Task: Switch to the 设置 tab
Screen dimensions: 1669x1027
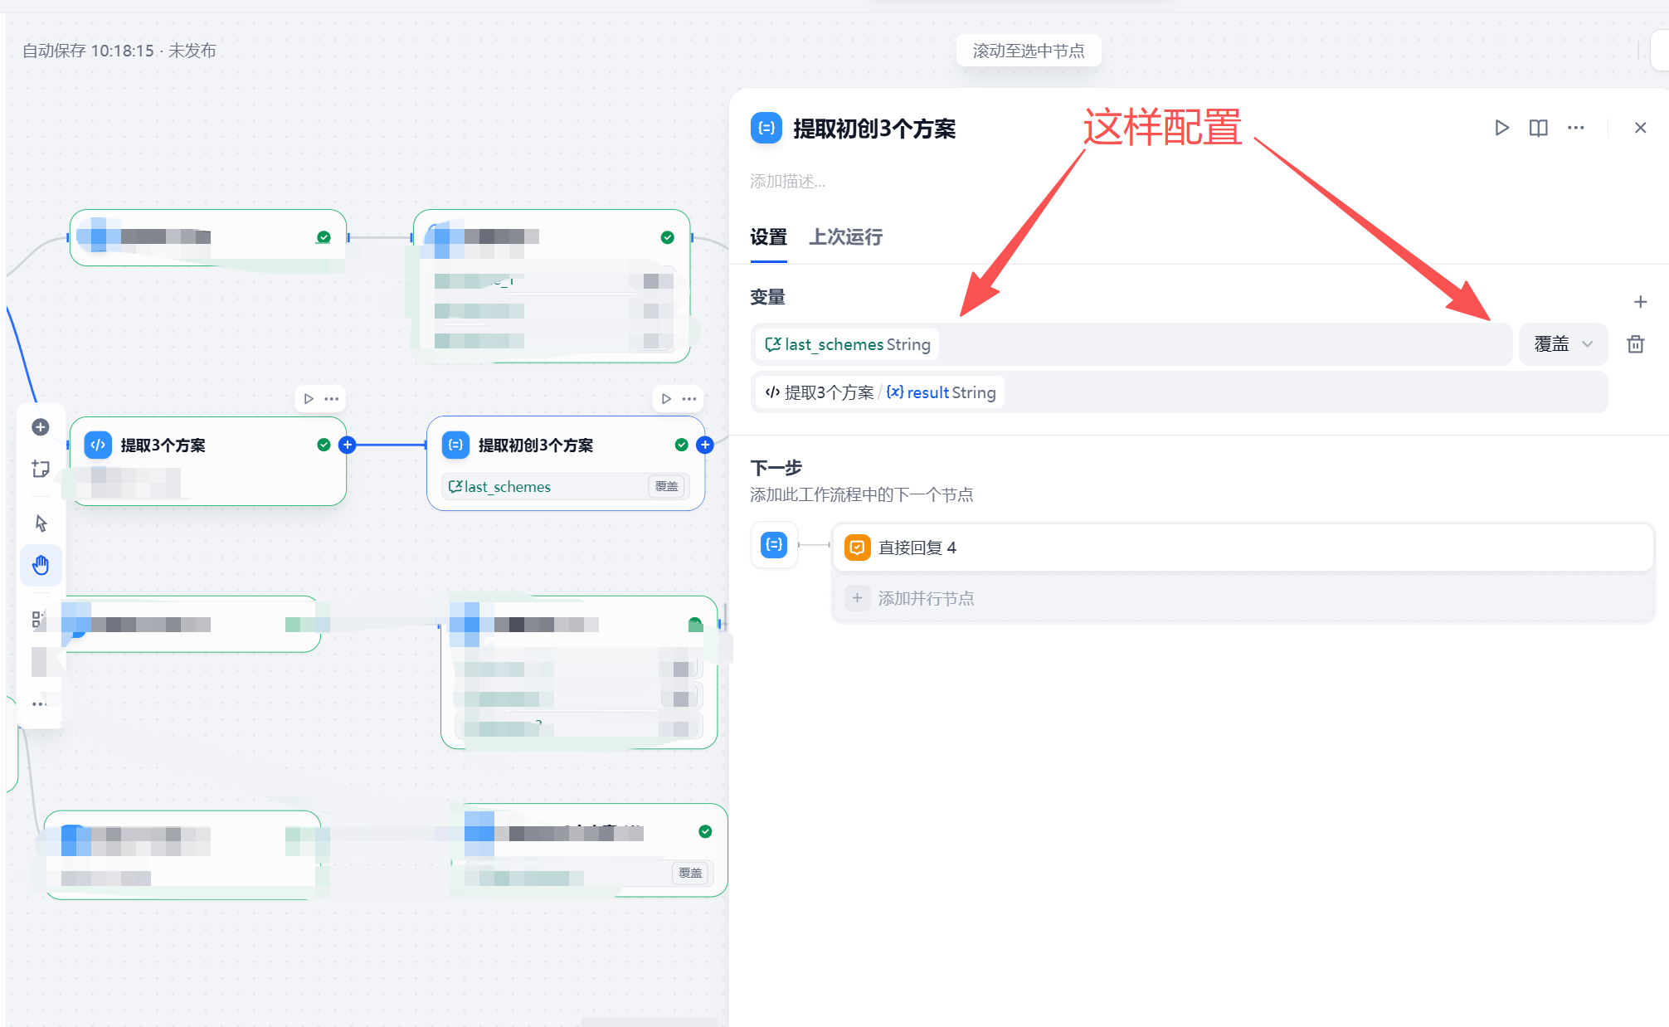Action: 768,237
